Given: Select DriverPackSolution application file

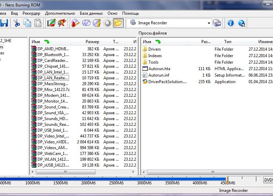Looking at the screenshot, I should click(x=167, y=82).
